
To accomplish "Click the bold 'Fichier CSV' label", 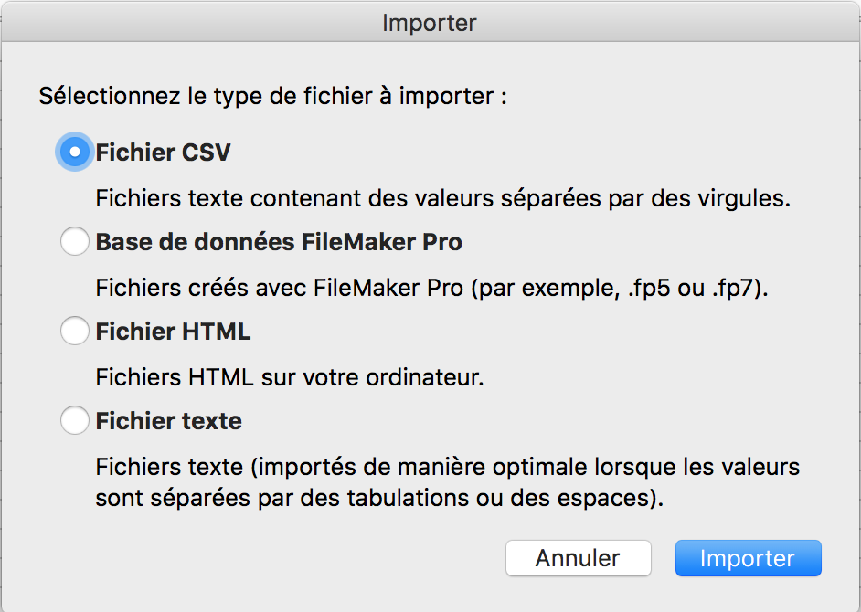I will click(x=163, y=153).
